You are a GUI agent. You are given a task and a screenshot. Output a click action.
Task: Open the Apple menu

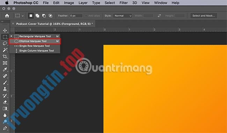[x=7, y=3]
